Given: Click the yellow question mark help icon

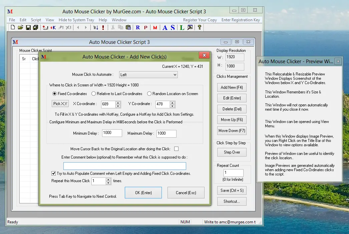Looking at the screenshot, I should coord(200,28).
